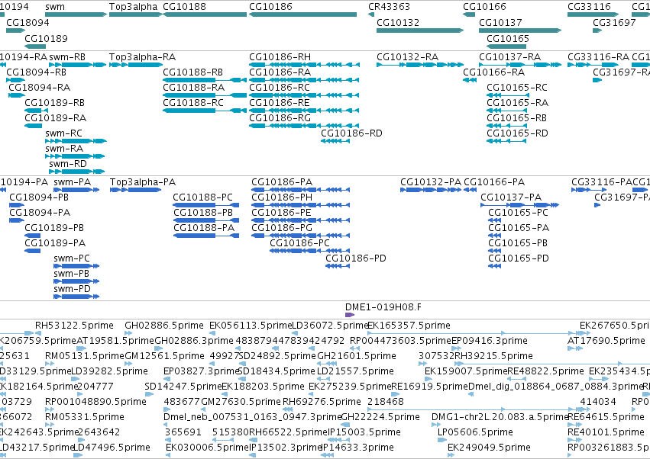This screenshot has height=459, width=650.
Task: Open transcript CG10186-RD
Action: 335,141
